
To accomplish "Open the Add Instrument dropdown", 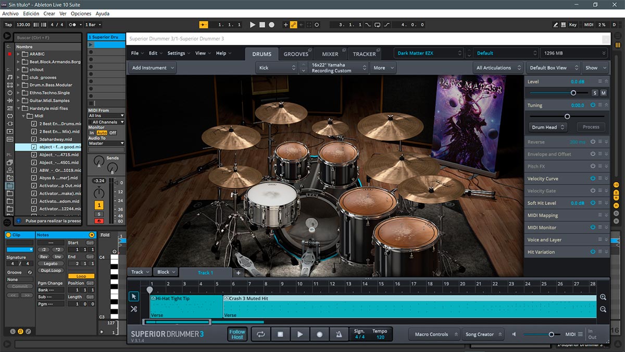I will [x=153, y=68].
